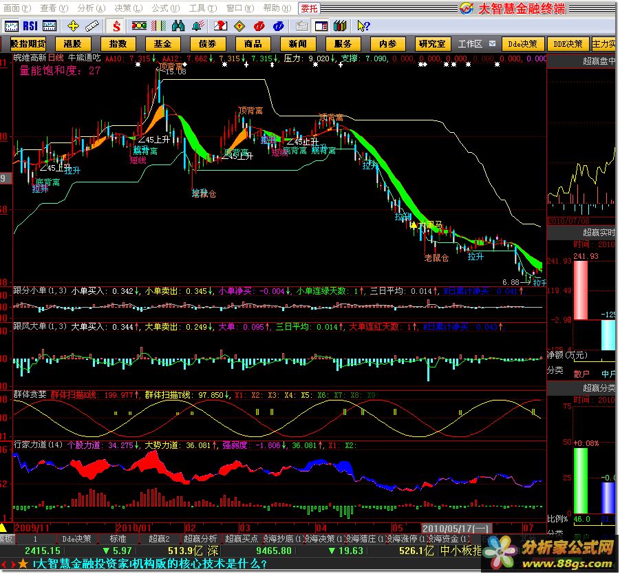The height and width of the screenshot is (574, 620).
Task: Switch to the 没海抄底 bottom tab
Action: pyautogui.click(x=282, y=539)
